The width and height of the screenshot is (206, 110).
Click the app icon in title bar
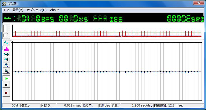pyautogui.click(x=4, y=4)
